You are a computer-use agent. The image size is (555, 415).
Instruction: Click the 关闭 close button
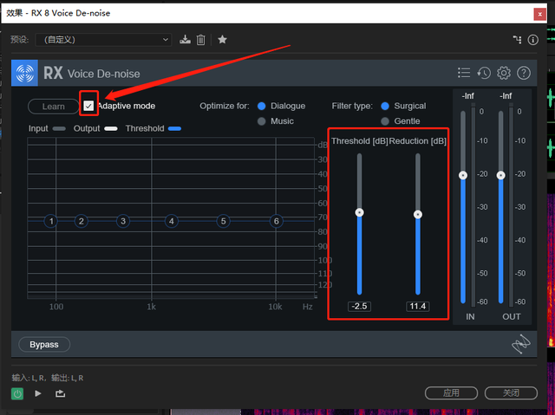(x=511, y=392)
